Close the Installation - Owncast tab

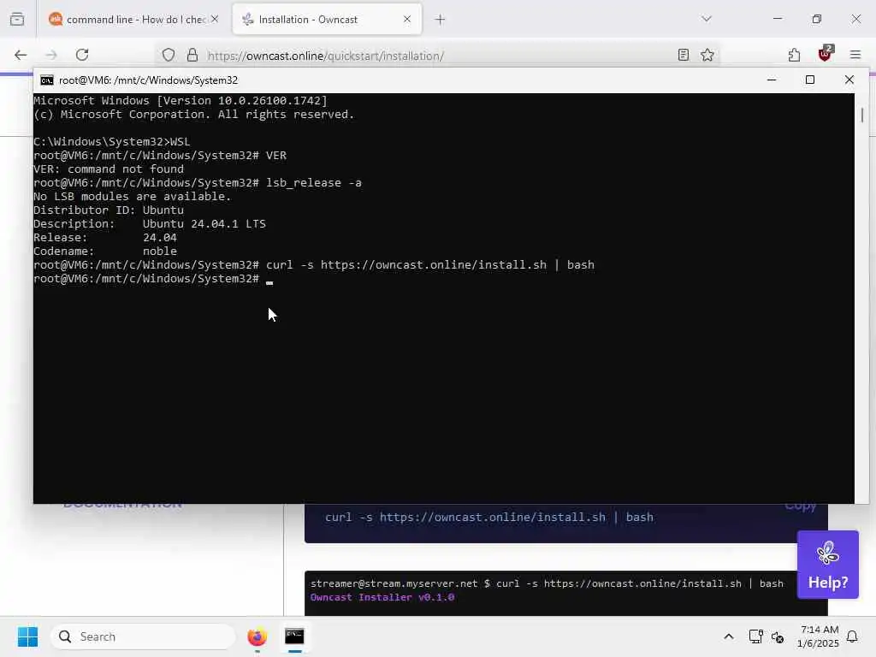click(407, 19)
